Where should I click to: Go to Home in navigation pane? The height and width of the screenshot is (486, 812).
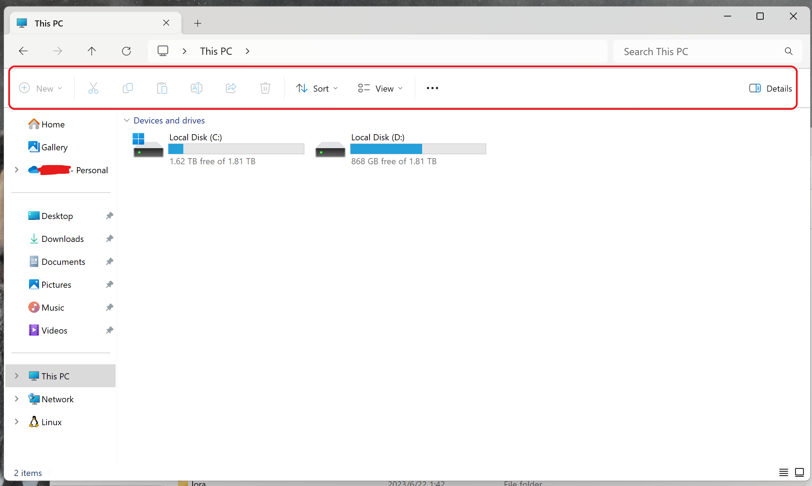(53, 125)
